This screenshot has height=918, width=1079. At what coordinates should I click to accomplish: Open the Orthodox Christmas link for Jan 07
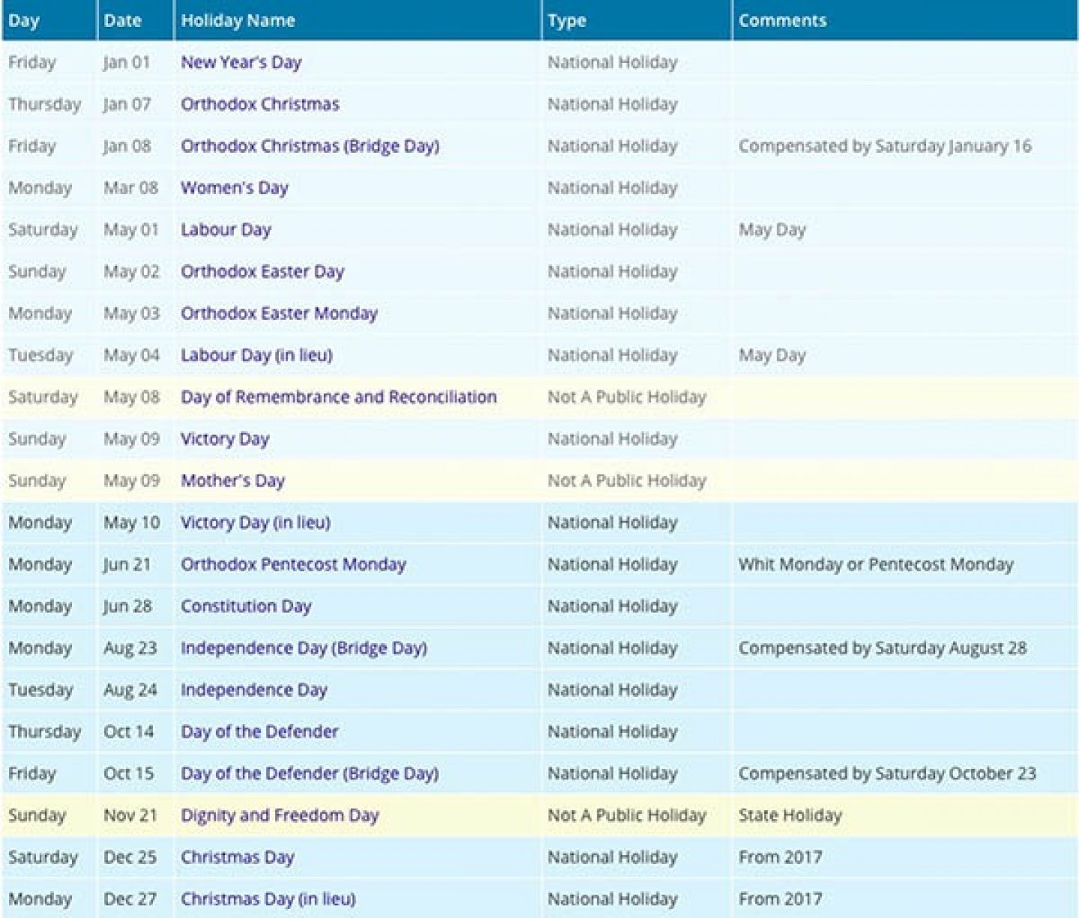coord(260,104)
